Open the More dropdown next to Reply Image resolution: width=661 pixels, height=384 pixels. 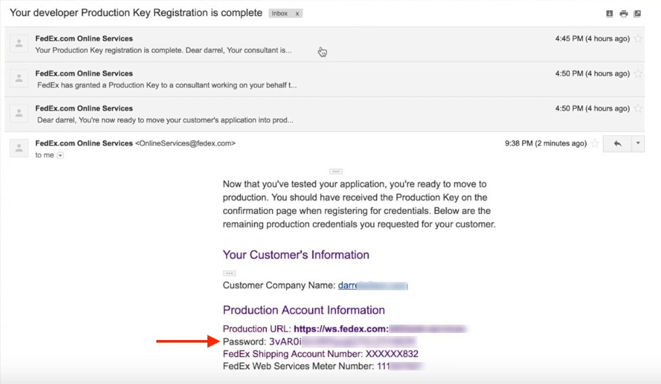638,144
